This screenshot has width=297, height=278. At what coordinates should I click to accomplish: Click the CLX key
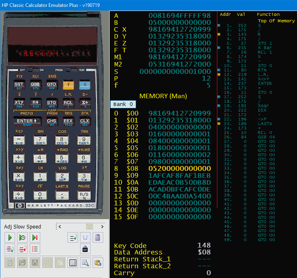click(85, 122)
